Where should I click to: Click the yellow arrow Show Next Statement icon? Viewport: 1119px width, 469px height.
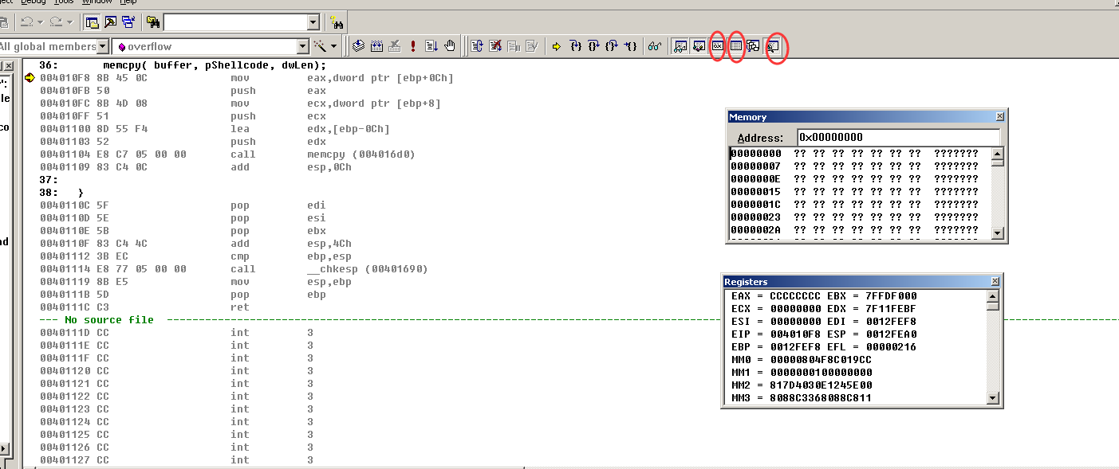click(556, 46)
